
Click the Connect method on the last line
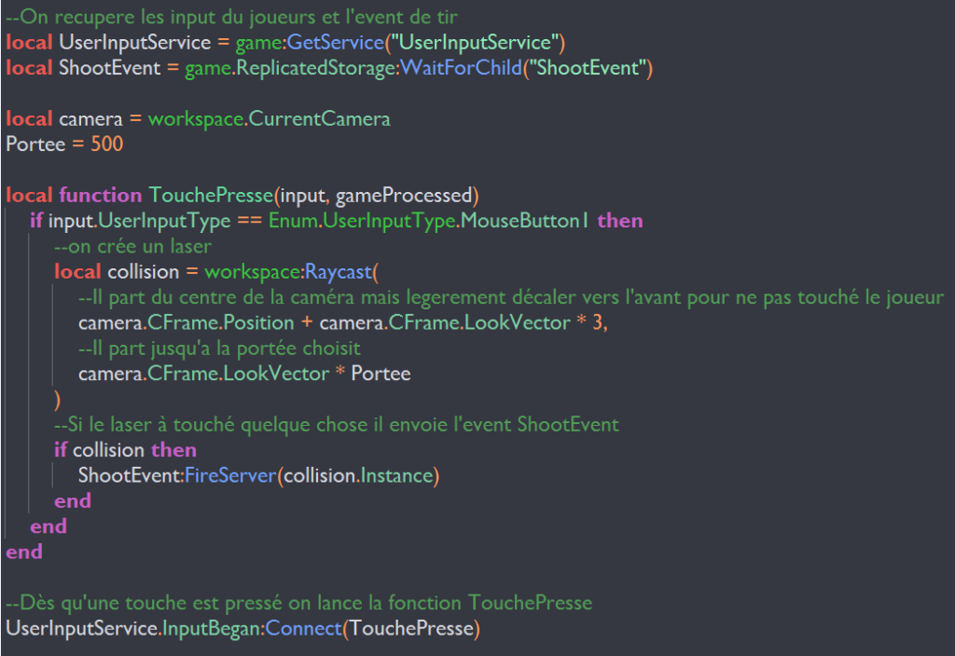pos(303,629)
